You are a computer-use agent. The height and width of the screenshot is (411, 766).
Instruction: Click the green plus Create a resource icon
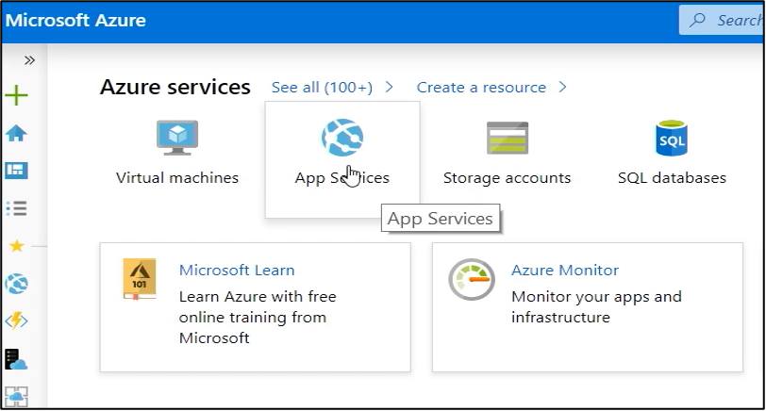click(x=16, y=95)
